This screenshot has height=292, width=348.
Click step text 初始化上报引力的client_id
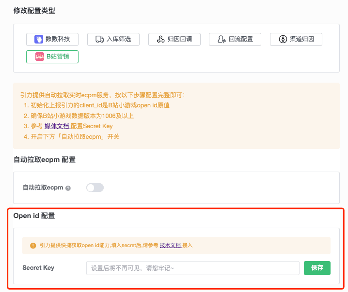point(66,105)
